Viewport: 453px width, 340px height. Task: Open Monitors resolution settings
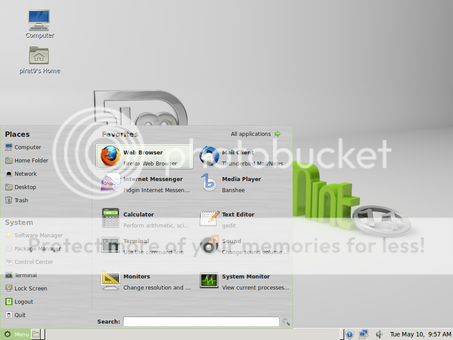(145, 280)
